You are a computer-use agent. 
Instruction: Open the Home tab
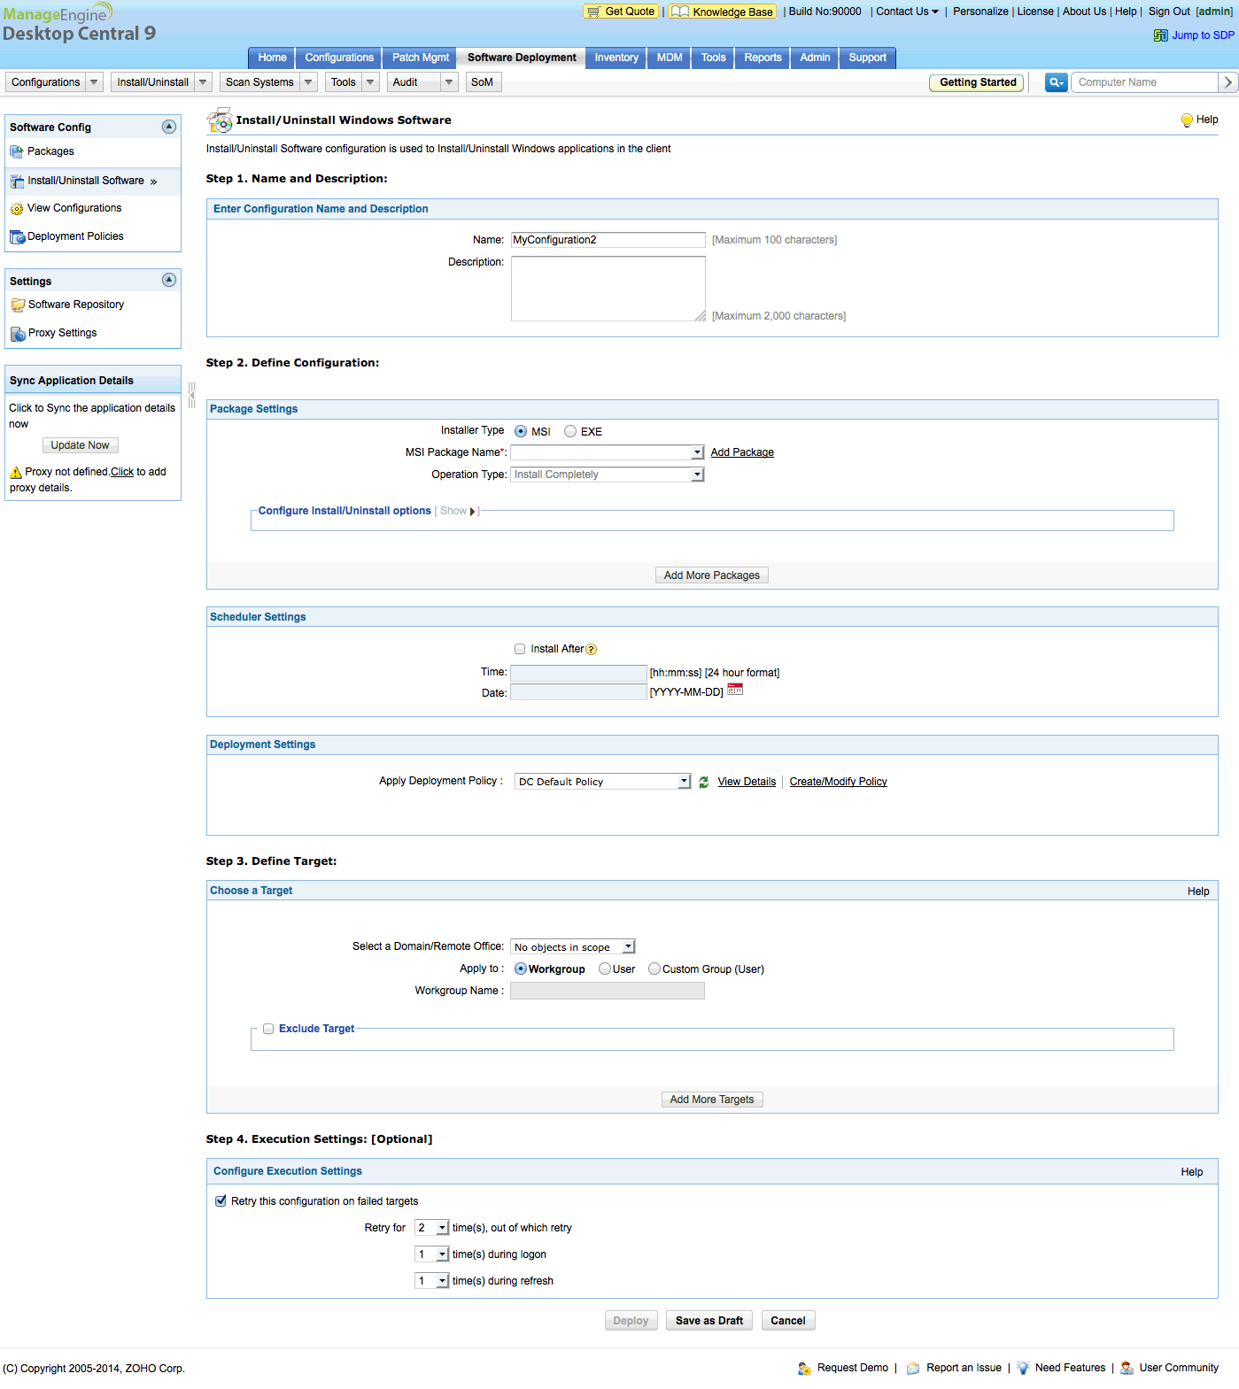pos(272,58)
